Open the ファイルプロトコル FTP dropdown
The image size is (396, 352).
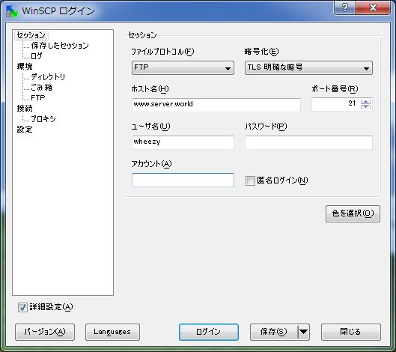tap(183, 67)
